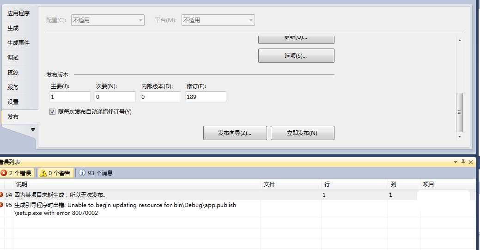
Task: Focus the 内部版本 field
Action: pos(160,97)
